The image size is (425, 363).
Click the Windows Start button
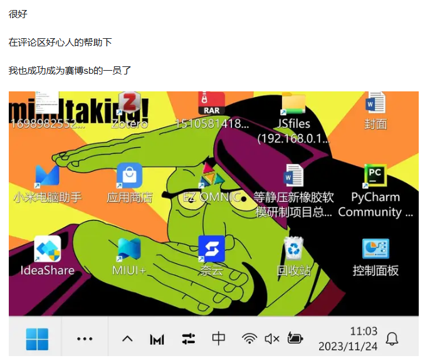click(37, 339)
